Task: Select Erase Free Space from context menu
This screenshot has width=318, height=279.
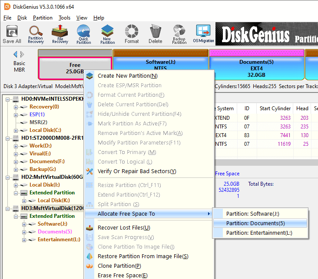Action: click(123, 276)
